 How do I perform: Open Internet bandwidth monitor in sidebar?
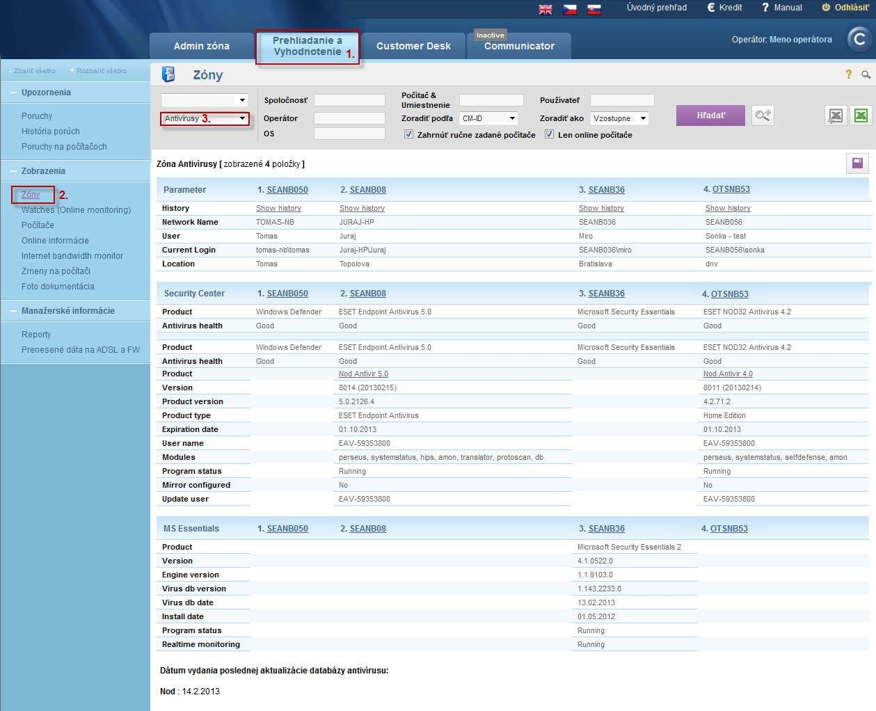point(72,256)
